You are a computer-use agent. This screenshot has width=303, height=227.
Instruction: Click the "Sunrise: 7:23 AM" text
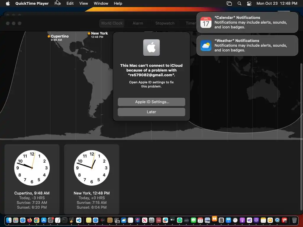point(32,202)
